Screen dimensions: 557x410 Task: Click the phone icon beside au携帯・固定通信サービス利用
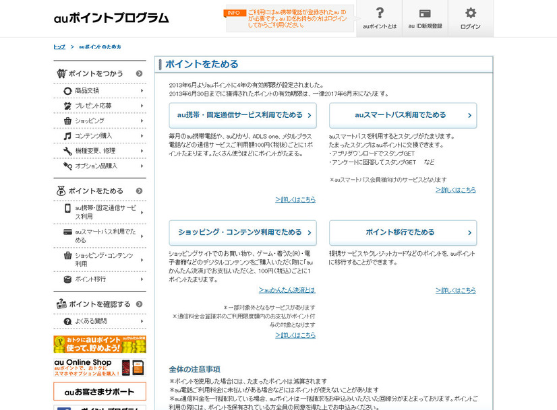click(67, 208)
